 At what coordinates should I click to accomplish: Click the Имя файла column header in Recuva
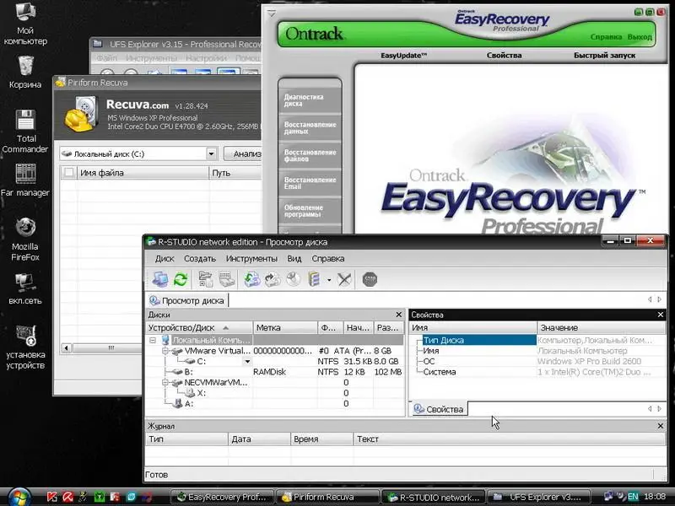[143, 173]
